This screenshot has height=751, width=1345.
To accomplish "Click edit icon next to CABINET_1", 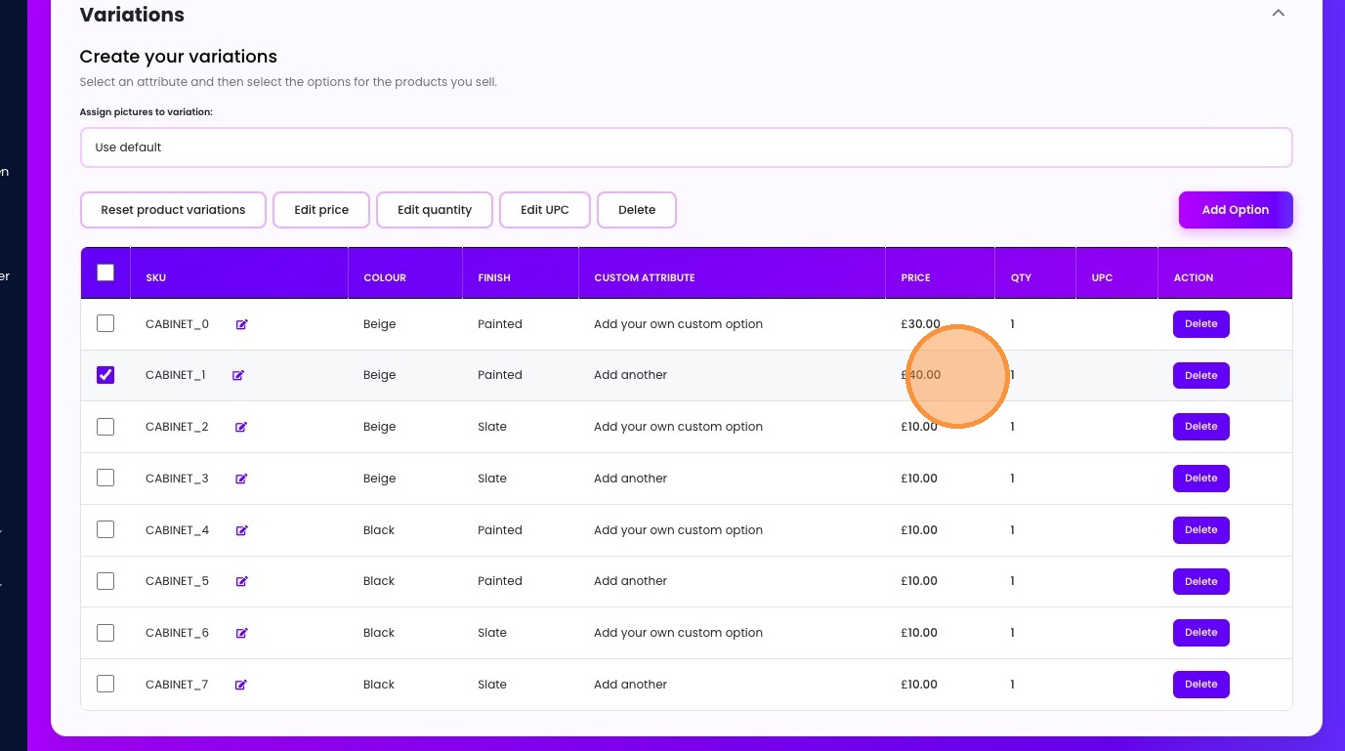I will click(238, 375).
